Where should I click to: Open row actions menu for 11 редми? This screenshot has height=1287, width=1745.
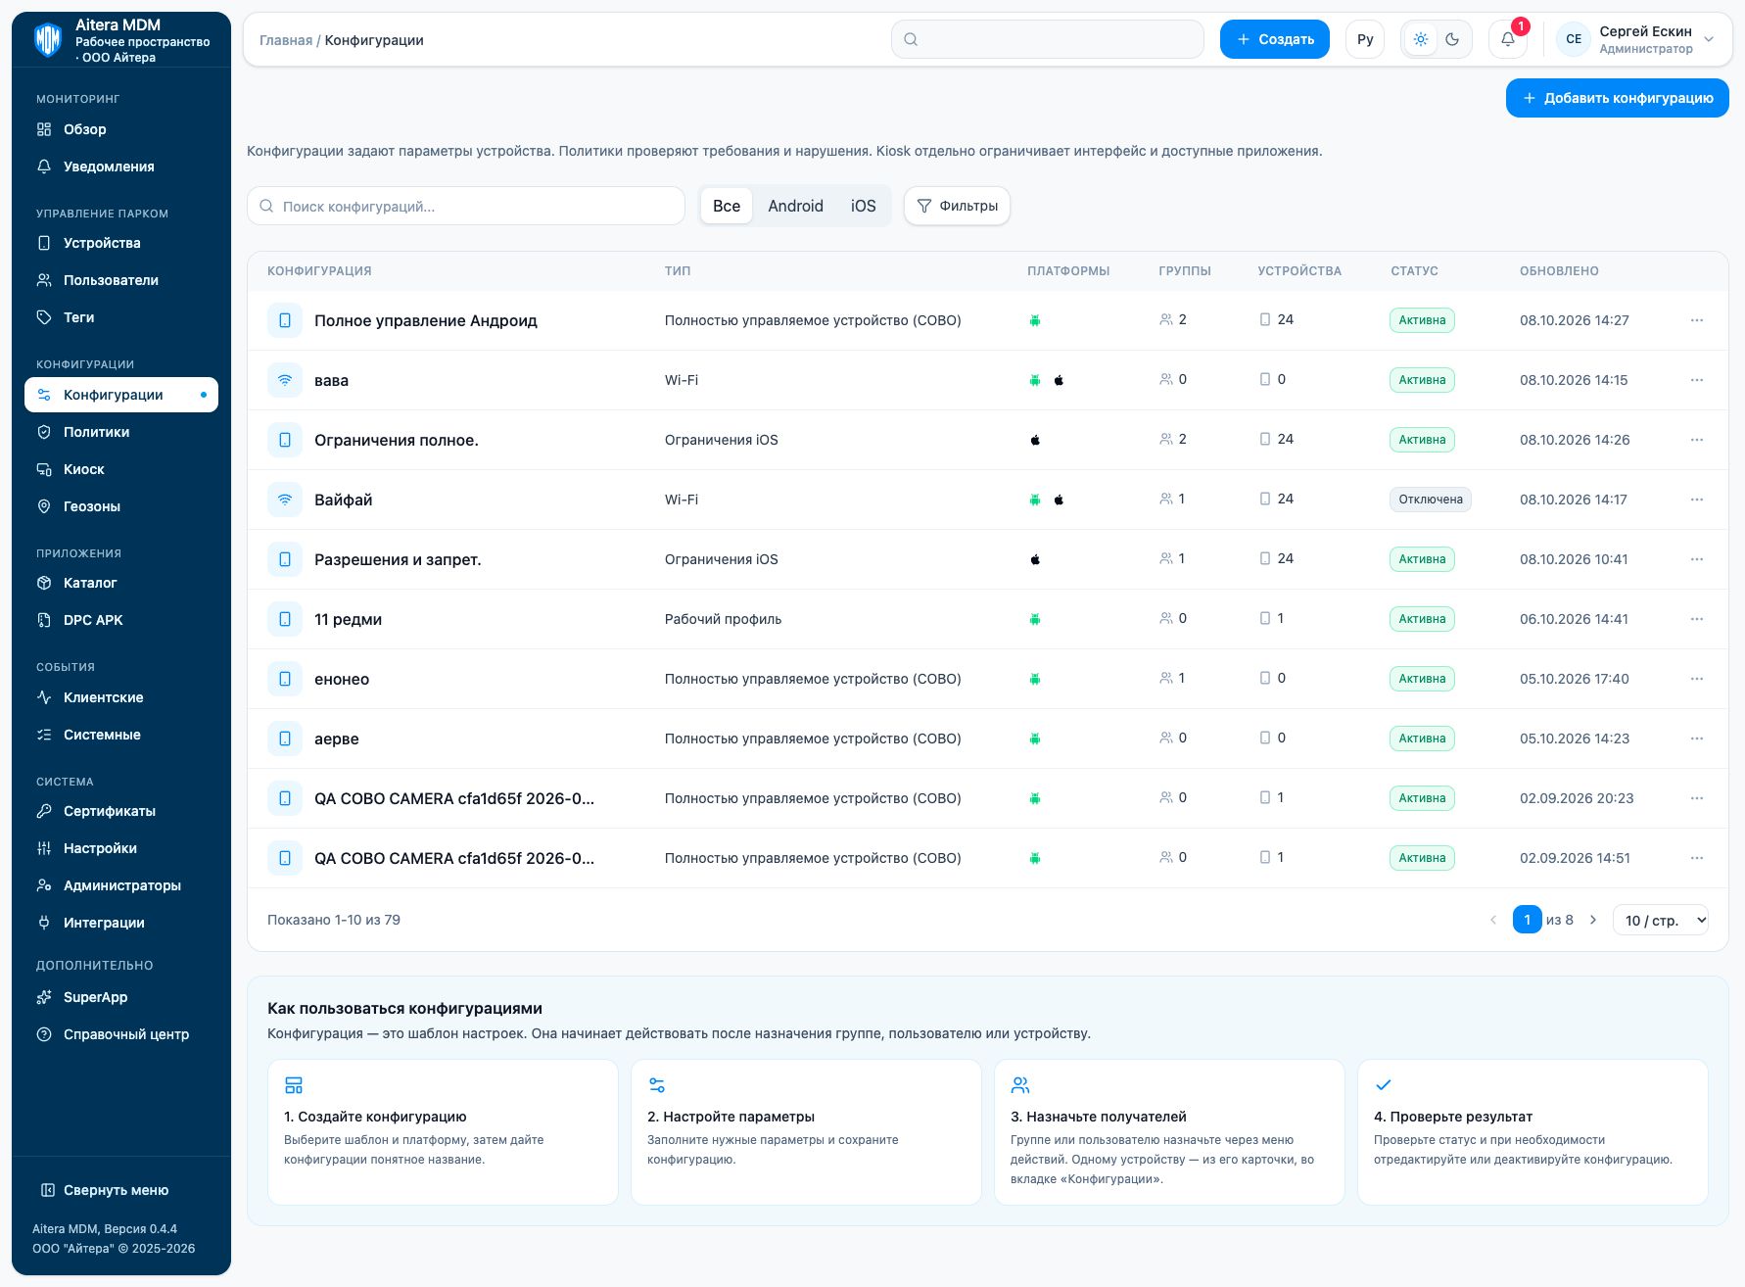coord(1697,619)
